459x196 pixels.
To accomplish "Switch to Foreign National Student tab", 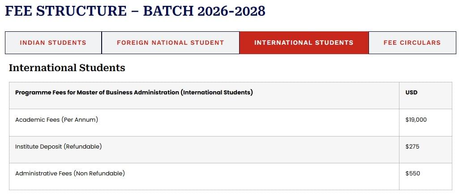I will pos(170,43).
